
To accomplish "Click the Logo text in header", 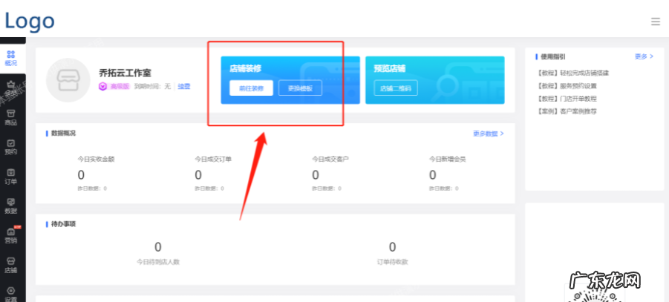I will 30,21.
